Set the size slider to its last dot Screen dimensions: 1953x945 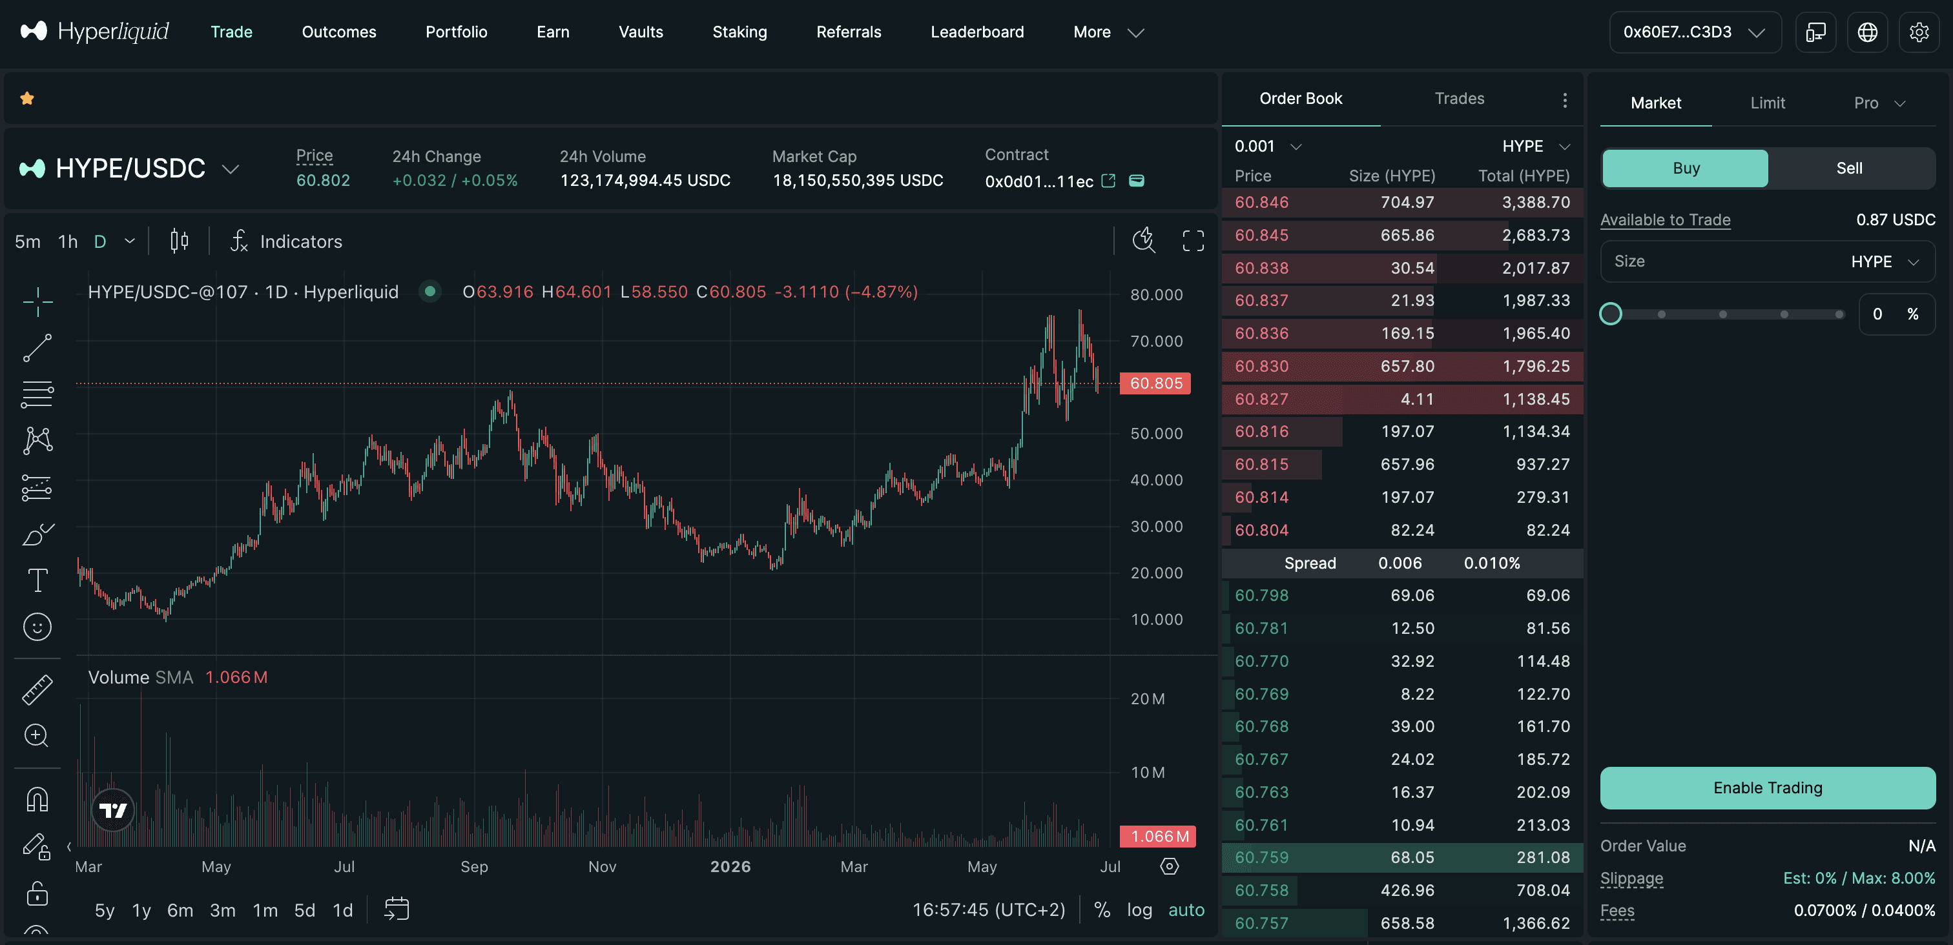coord(1839,314)
